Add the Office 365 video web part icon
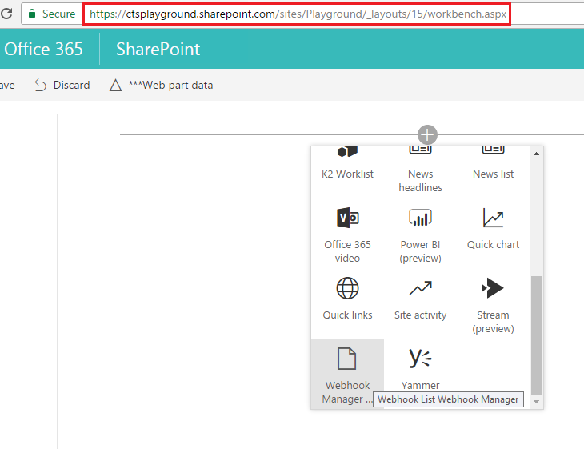Image resolution: width=584 pixels, height=449 pixels. pyautogui.click(x=347, y=218)
